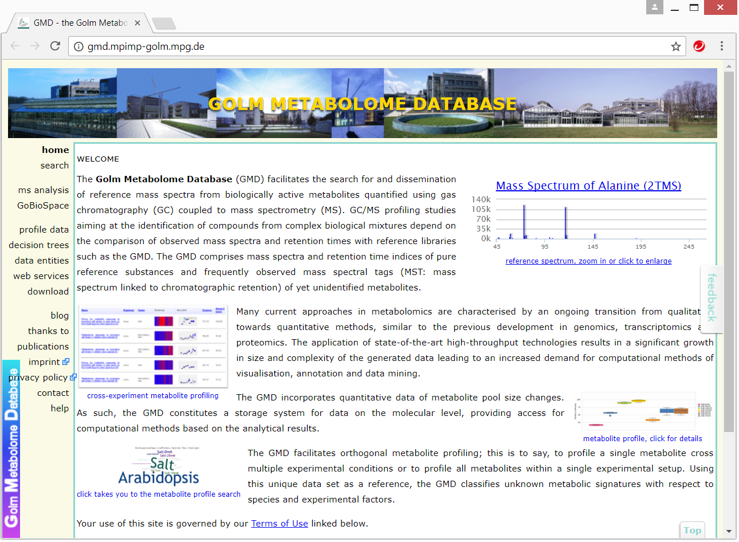
Task: Click reference spectrum, zoom in or enlarge link
Action: 588,261
